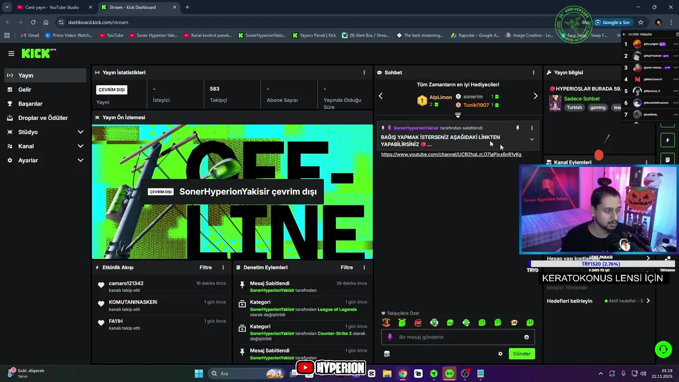The image size is (679, 382).
Task: Open chat settings gear icon
Action: (500, 354)
